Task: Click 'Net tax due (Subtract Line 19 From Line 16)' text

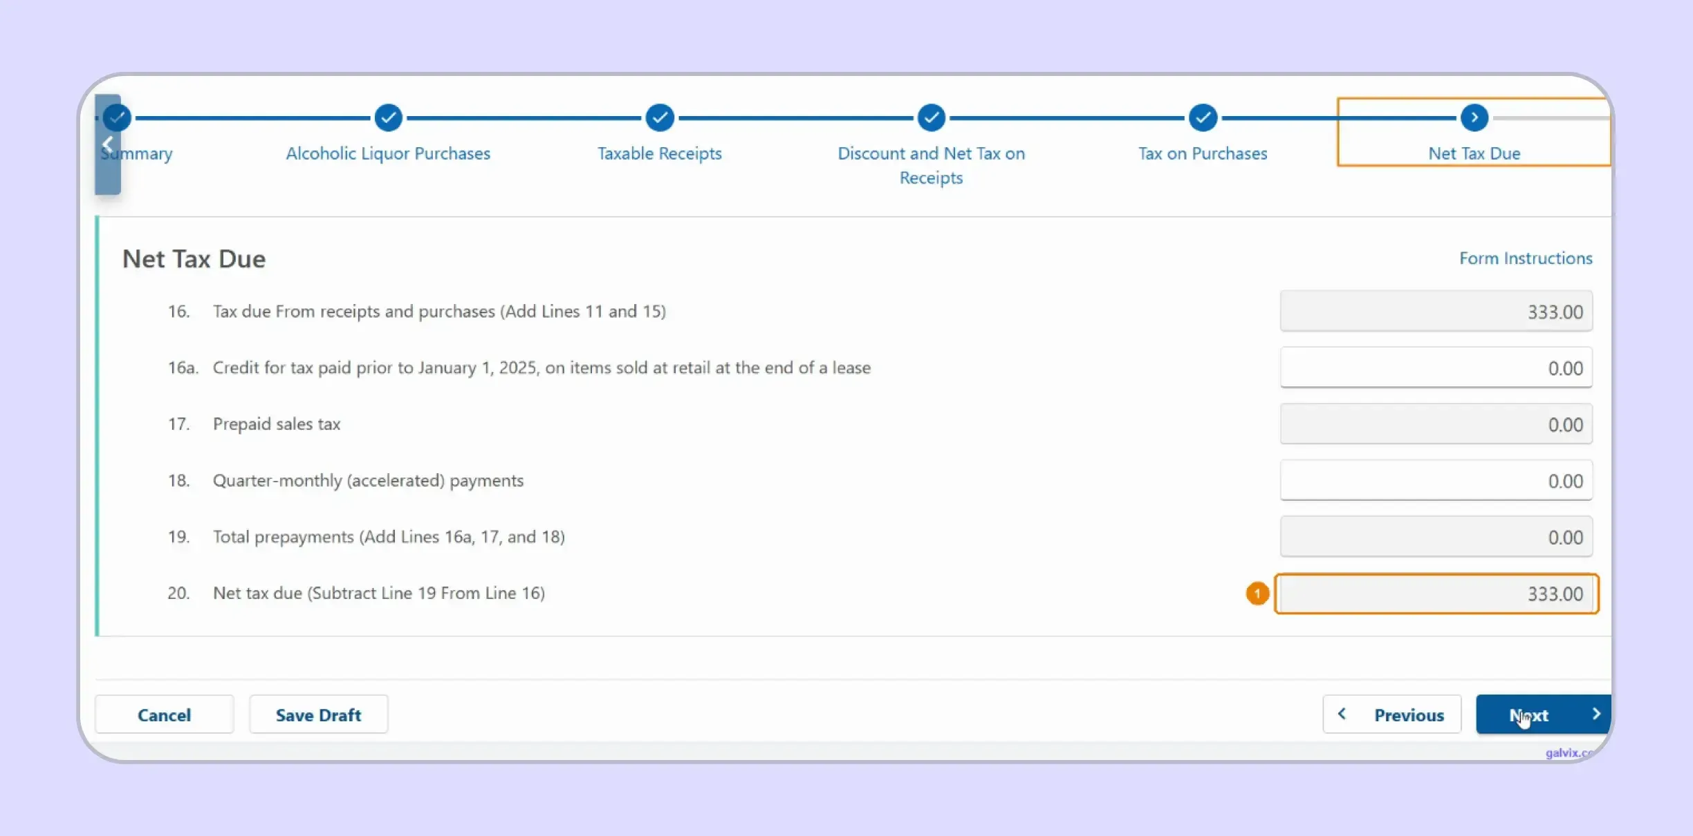Action: [379, 593]
